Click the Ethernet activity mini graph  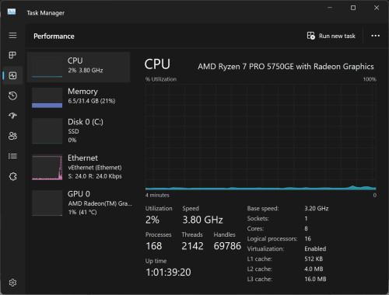point(47,167)
